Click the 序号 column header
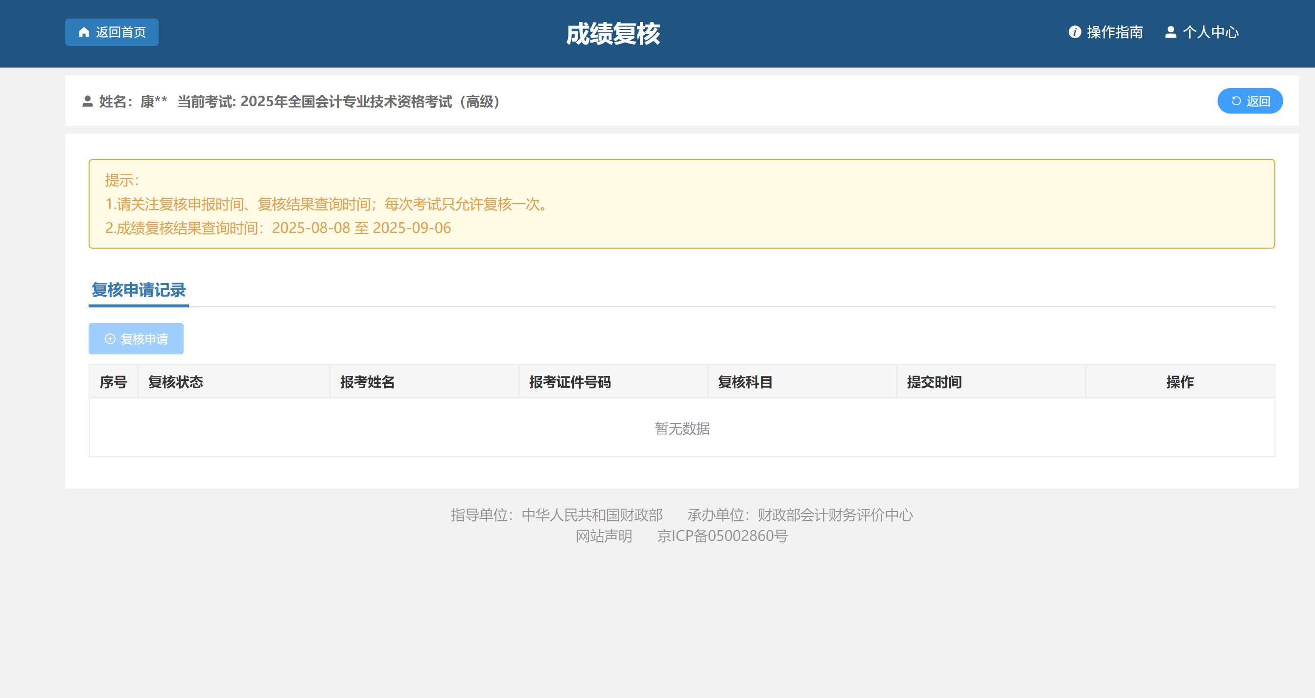Viewport: 1315px width, 698px height. pos(113,382)
